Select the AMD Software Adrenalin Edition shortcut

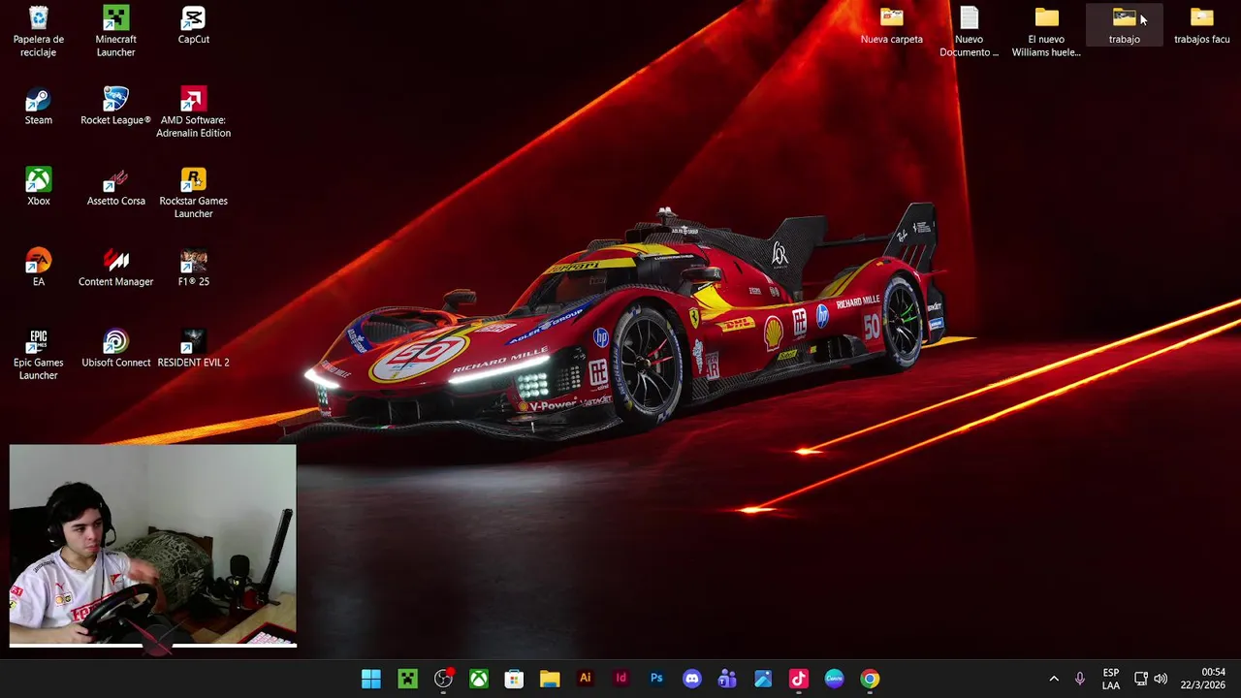click(193, 112)
